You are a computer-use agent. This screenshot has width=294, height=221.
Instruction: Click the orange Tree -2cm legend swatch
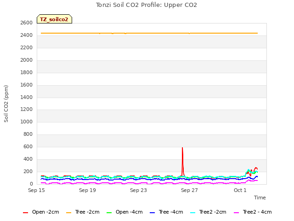68,213
